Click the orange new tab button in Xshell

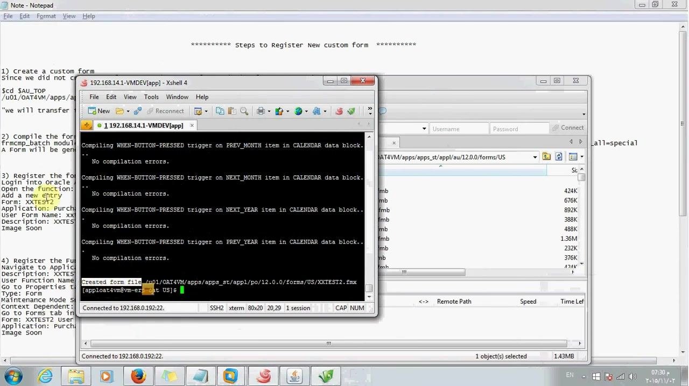pyautogui.click(x=87, y=125)
